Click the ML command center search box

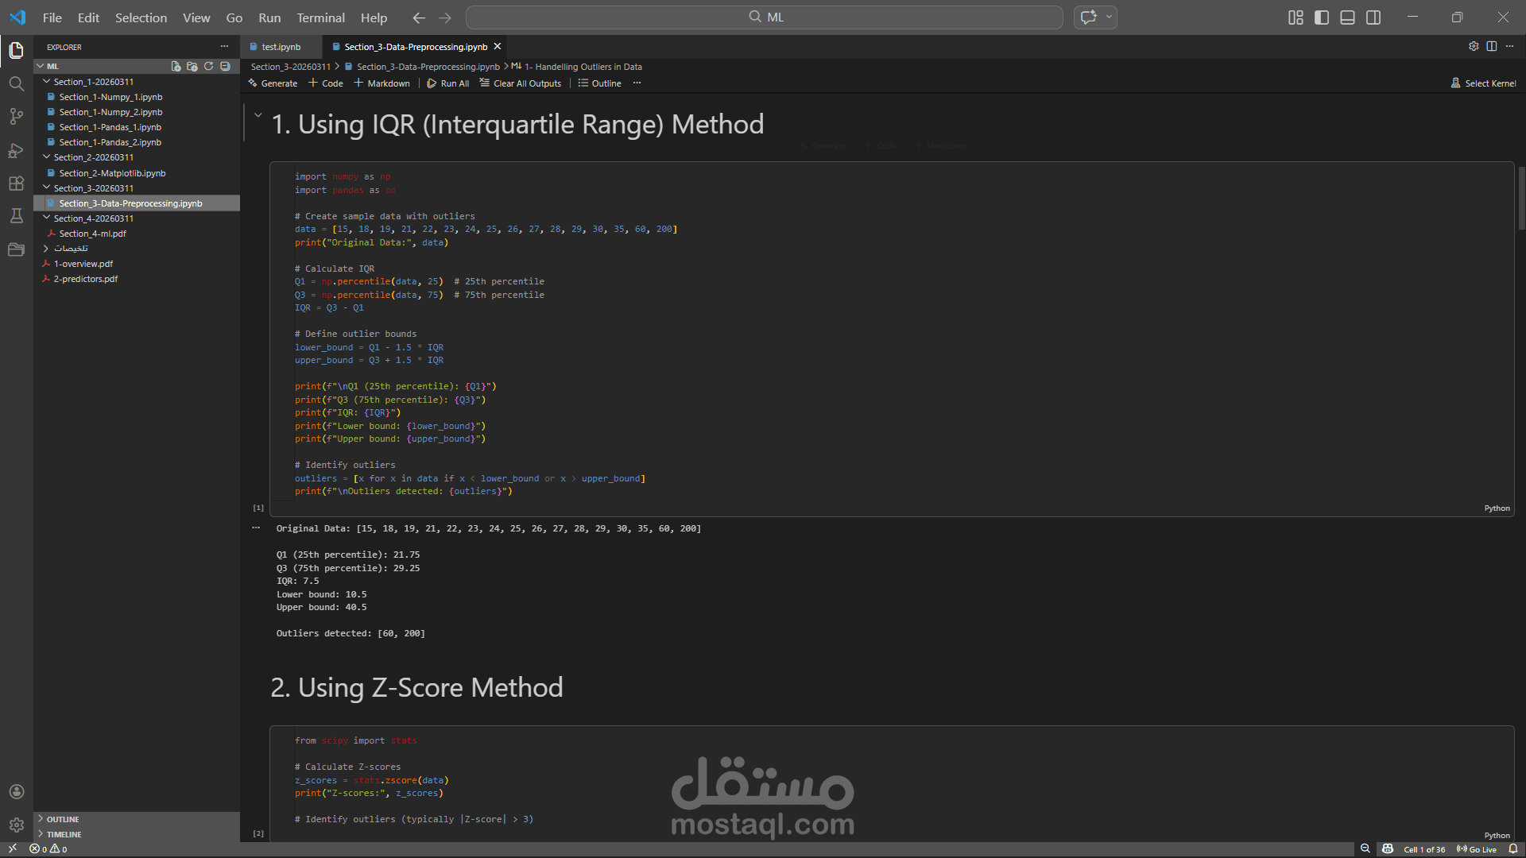pyautogui.click(x=764, y=17)
